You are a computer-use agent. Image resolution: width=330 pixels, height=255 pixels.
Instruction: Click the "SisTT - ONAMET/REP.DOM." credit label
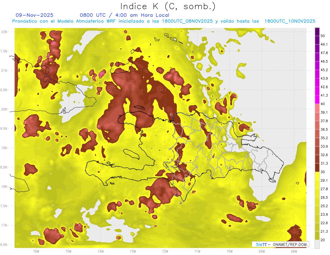click(280, 244)
